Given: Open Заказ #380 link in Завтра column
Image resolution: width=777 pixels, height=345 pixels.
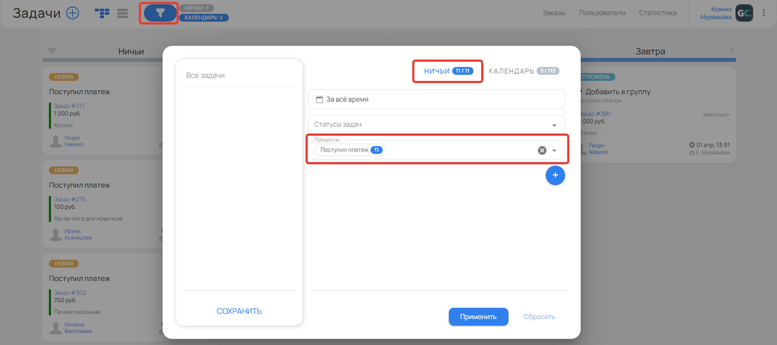Looking at the screenshot, I should click(x=595, y=114).
